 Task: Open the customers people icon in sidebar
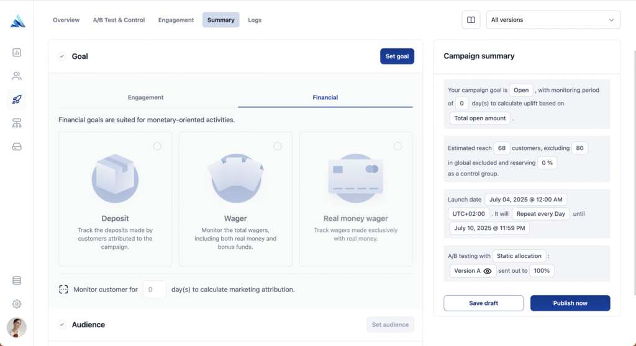tap(17, 76)
